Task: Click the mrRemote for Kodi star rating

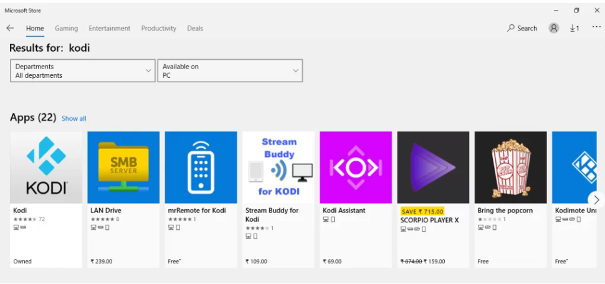Action: [182, 219]
